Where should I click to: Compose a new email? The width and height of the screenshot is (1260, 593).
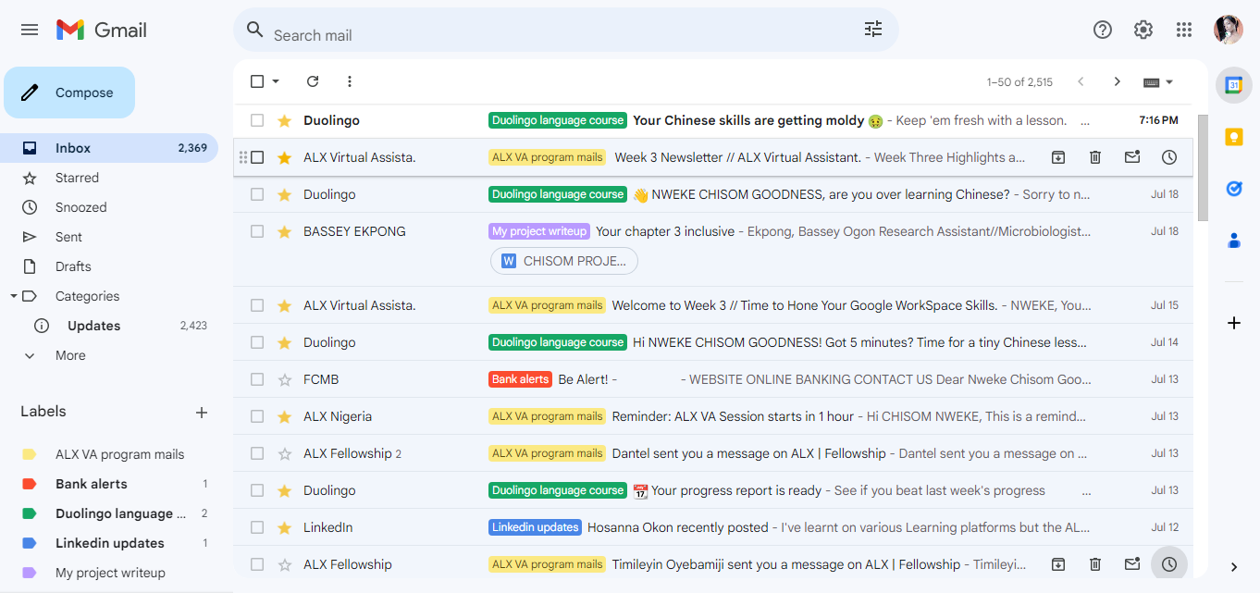point(69,93)
